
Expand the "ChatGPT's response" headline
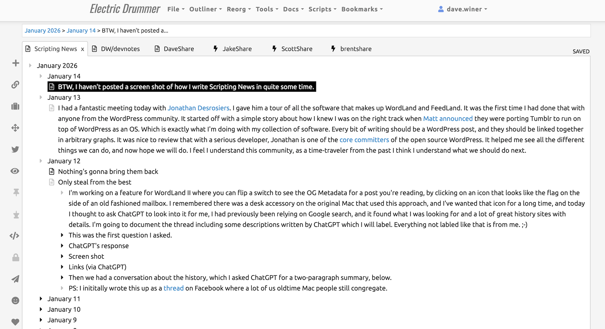[62, 246]
